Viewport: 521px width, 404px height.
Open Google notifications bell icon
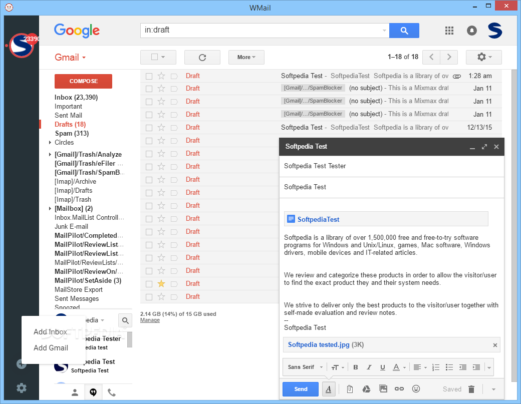tap(472, 31)
